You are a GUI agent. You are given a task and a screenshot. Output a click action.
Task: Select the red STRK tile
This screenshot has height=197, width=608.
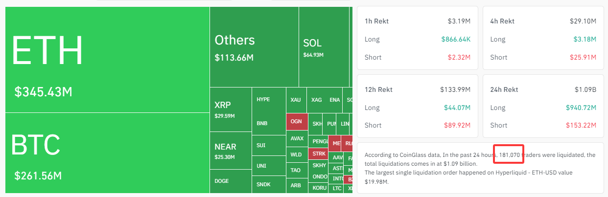[319, 153]
